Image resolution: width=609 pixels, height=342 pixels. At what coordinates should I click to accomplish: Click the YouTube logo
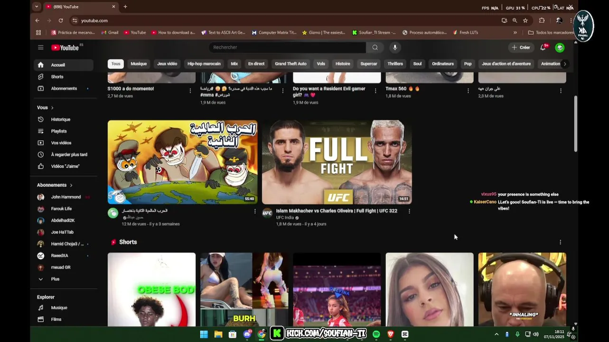coord(65,47)
